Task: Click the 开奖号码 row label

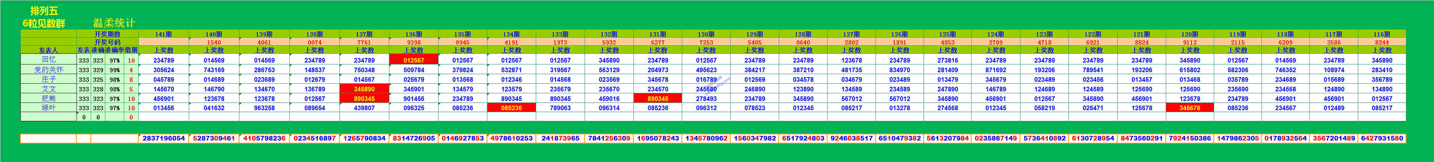Action: pyautogui.click(x=107, y=42)
